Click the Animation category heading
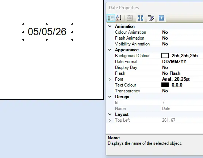 click(x=125, y=26)
